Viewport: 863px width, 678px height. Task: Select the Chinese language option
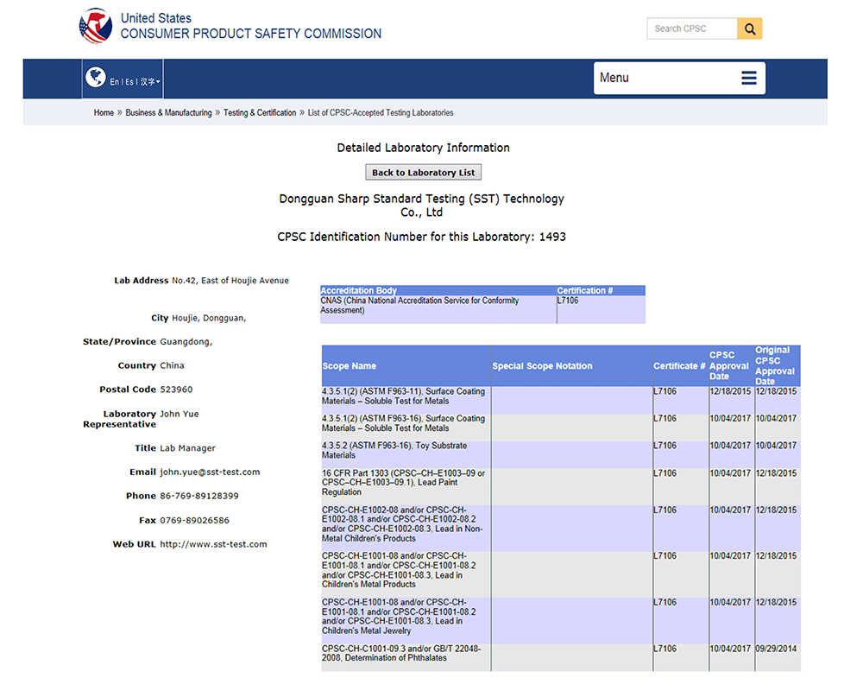click(147, 81)
